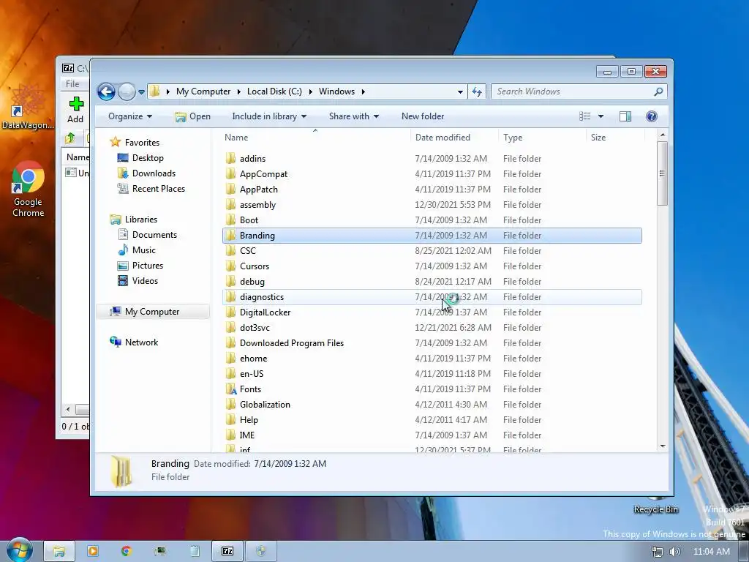This screenshot has width=749, height=562.
Task: Select the Help folder icon
Action: tap(230, 419)
